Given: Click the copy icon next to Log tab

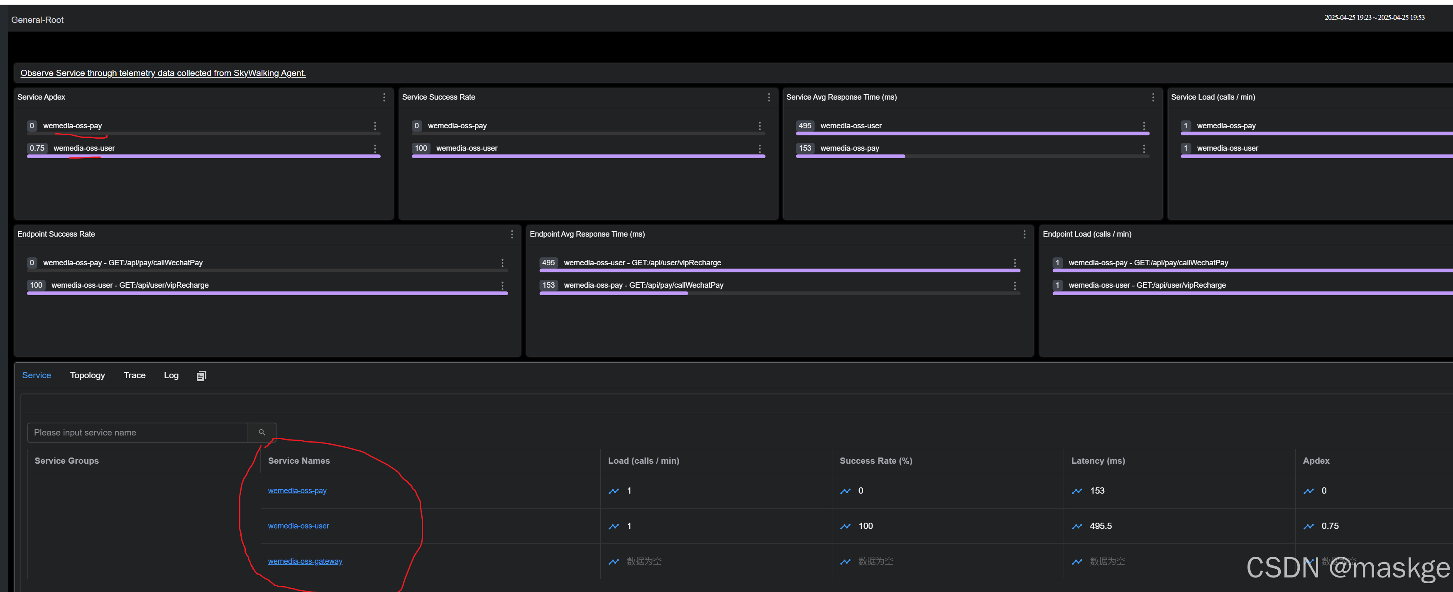Looking at the screenshot, I should pyautogui.click(x=201, y=376).
